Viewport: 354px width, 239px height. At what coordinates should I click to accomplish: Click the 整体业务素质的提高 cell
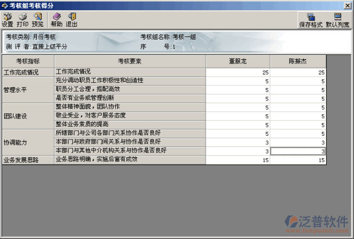130,125
